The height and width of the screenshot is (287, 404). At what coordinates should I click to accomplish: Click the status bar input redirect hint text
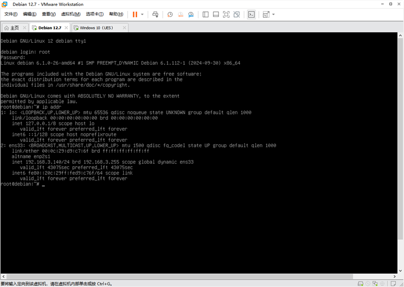pos(56,284)
